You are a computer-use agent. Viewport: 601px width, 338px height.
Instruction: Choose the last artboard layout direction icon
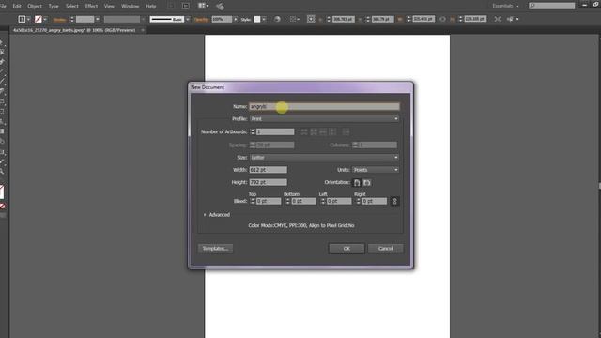click(x=346, y=131)
